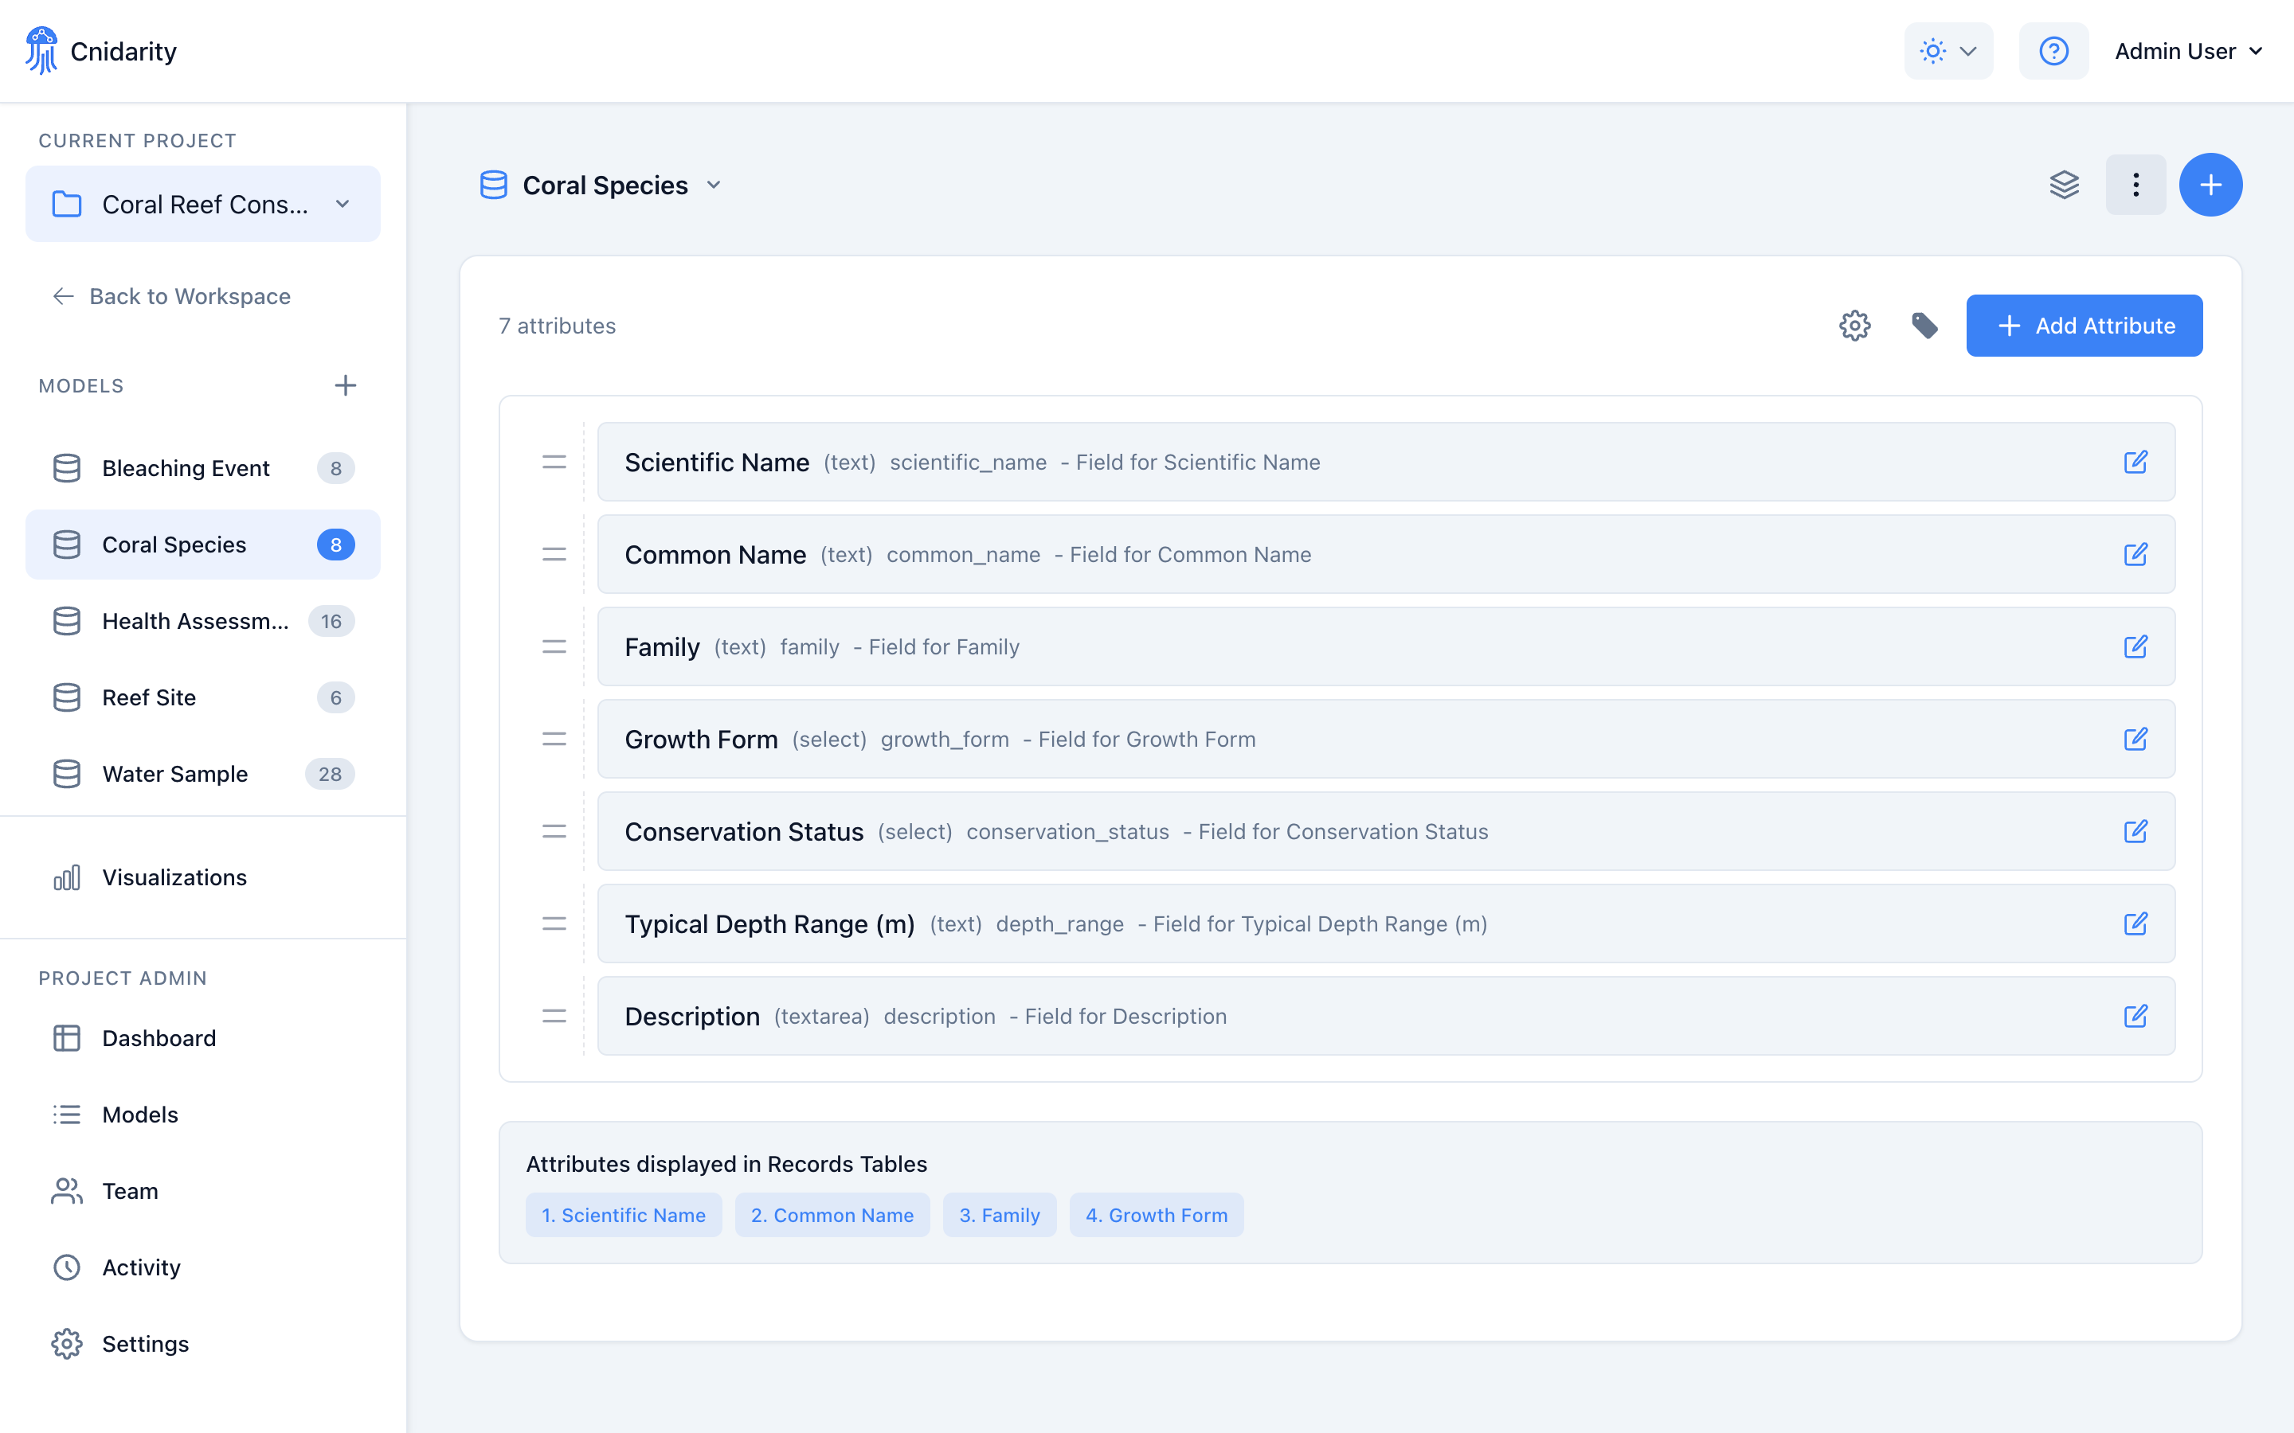Viewport: 2294px width, 1433px height.
Task: Click the tag icon next to Add Attribute
Action: (1925, 325)
